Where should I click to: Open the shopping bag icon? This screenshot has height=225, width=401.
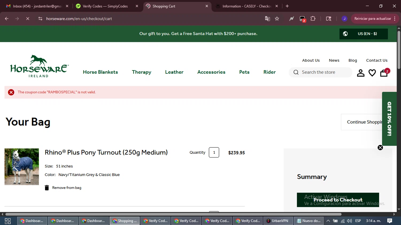(x=384, y=73)
